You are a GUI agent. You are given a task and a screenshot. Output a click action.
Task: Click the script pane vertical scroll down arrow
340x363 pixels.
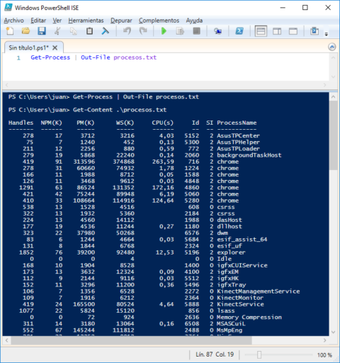tap(333, 77)
